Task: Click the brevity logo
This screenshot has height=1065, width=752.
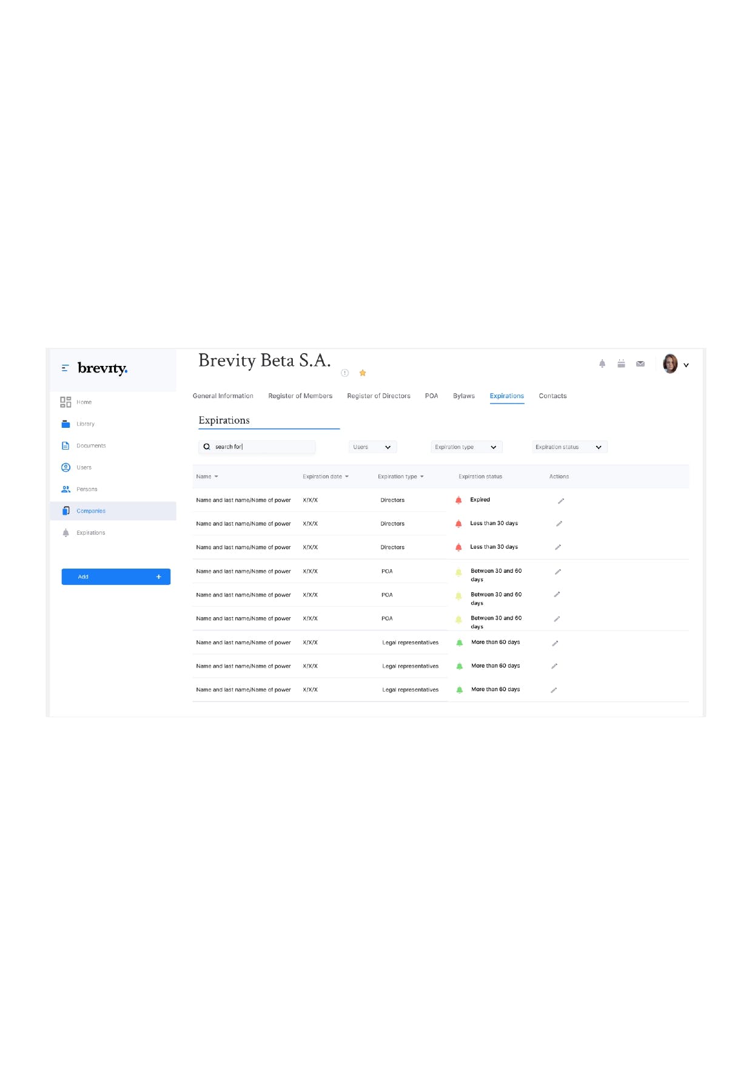Action: [102, 368]
